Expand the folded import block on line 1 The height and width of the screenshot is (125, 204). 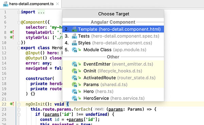pos(19,12)
